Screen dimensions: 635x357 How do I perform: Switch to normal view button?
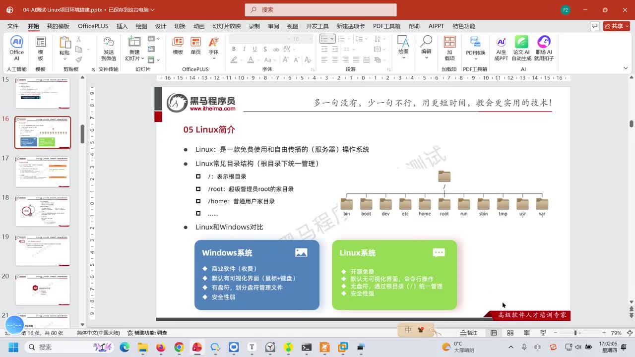(x=494, y=333)
